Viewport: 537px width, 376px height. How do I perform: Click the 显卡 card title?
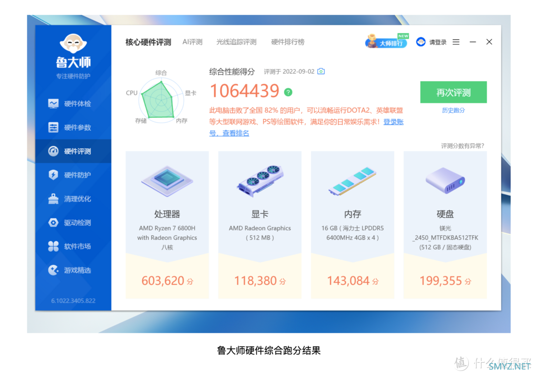(260, 214)
